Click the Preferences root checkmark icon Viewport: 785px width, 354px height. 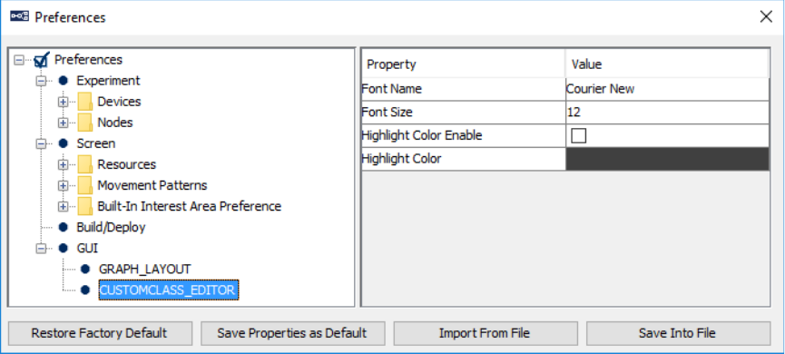point(41,60)
